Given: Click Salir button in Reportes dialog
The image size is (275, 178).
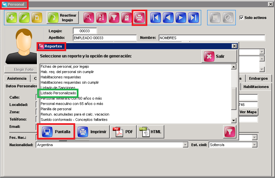Looking at the screenshot, I should (219, 56).
